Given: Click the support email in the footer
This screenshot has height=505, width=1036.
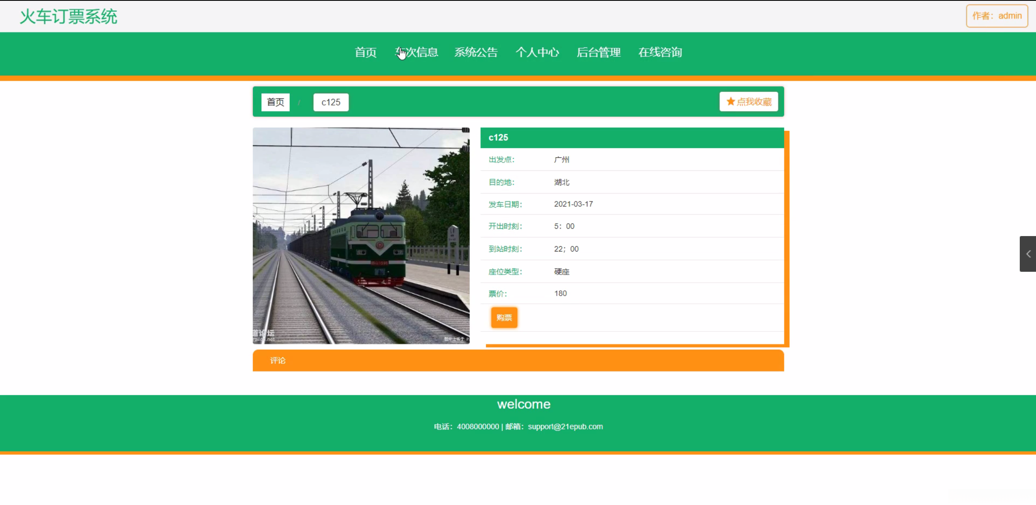Looking at the screenshot, I should [x=565, y=426].
